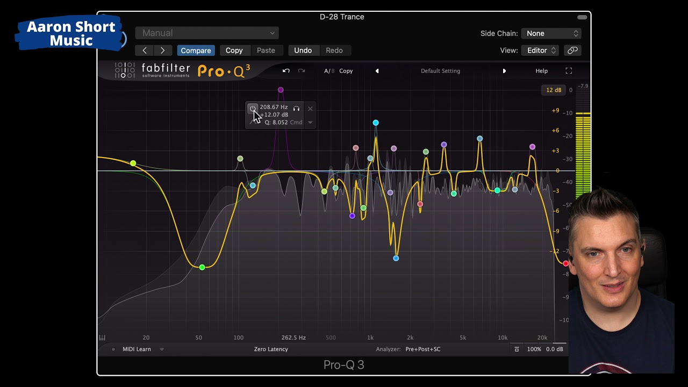Click the +12.07 dB gain value

point(274,114)
